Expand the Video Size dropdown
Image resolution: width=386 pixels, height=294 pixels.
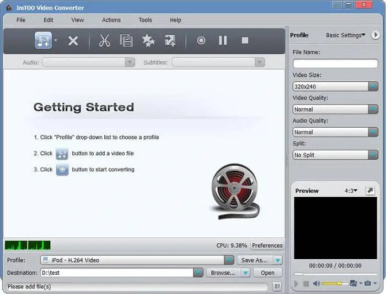click(x=373, y=86)
